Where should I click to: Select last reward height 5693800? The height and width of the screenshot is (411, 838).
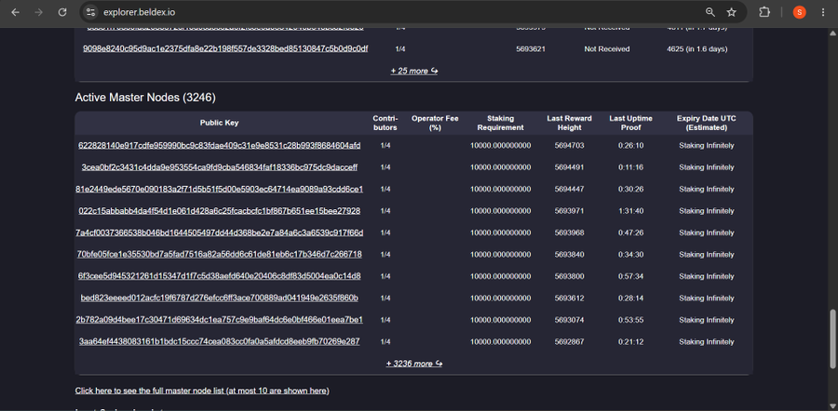(x=569, y=276)
